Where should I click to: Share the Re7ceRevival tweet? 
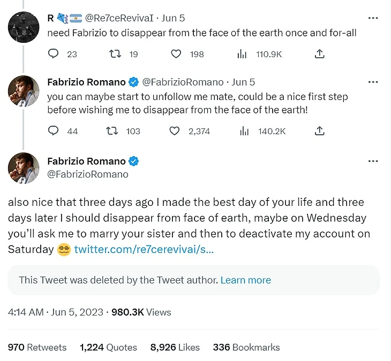click(319, 54)
